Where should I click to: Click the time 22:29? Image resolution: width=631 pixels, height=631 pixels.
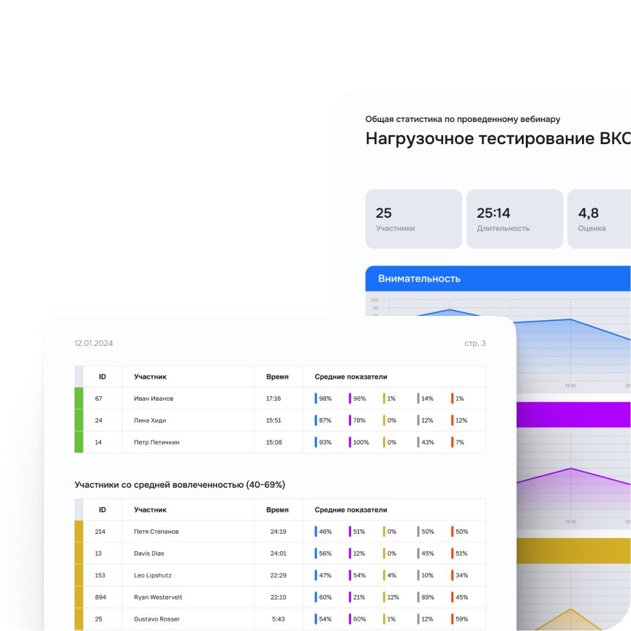[x=278, y=575]
